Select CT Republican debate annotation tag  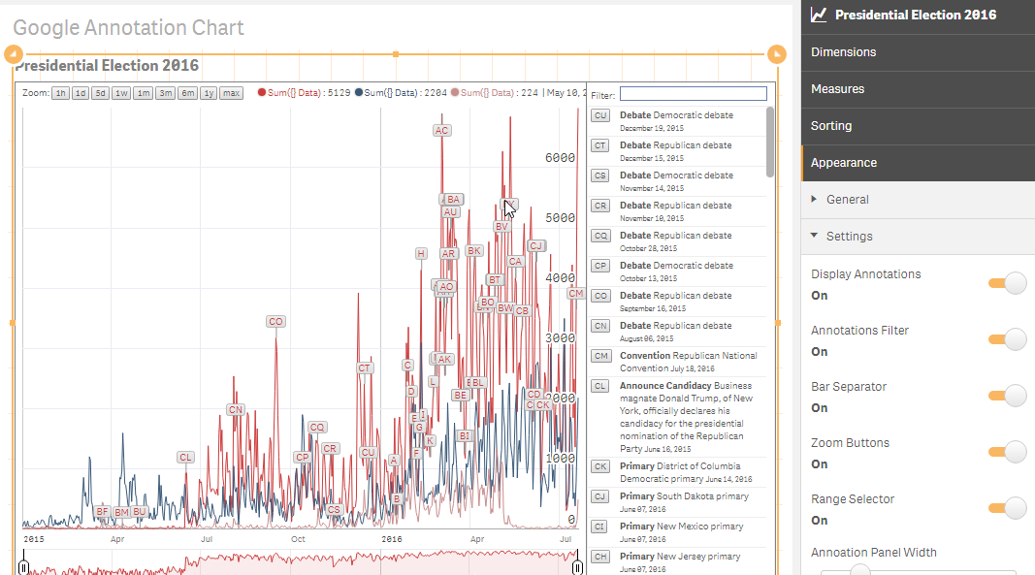click(600, 145)
